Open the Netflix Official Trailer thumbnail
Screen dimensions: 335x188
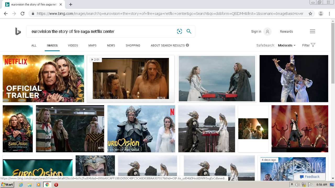(x=43, y=79)
